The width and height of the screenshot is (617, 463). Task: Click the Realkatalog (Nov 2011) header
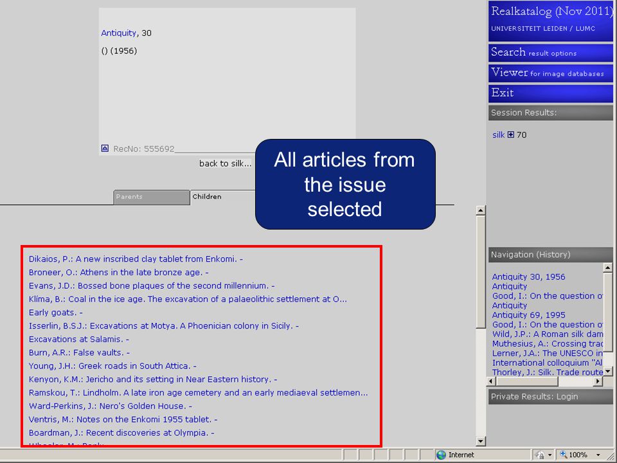[550, 21]
